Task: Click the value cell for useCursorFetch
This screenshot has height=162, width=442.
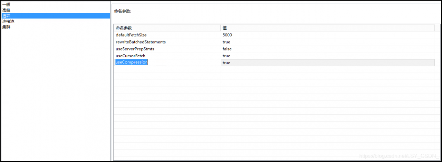Action: (227, 56)
